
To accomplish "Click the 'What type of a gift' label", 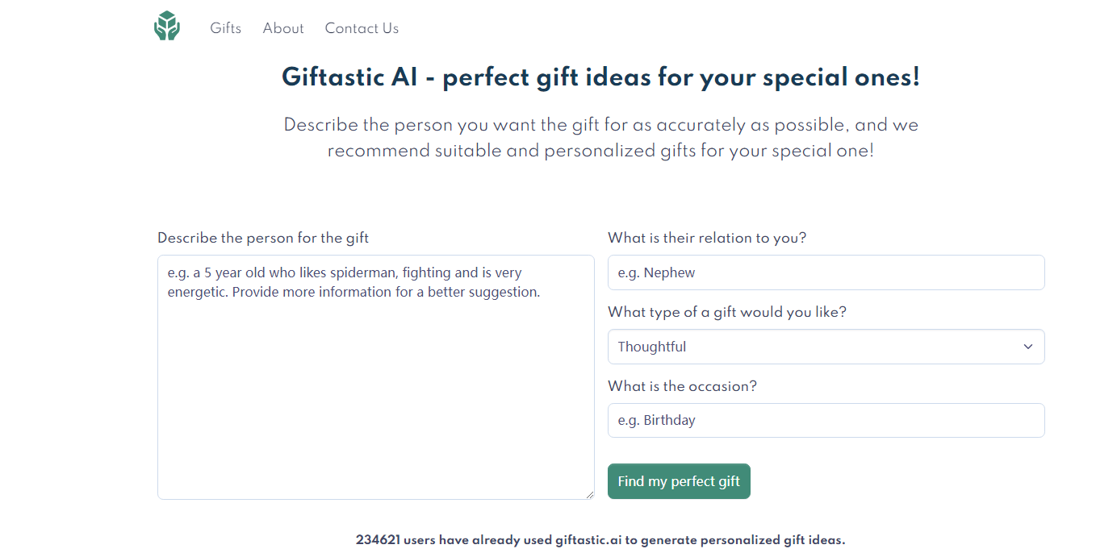I will pos(727,312).
